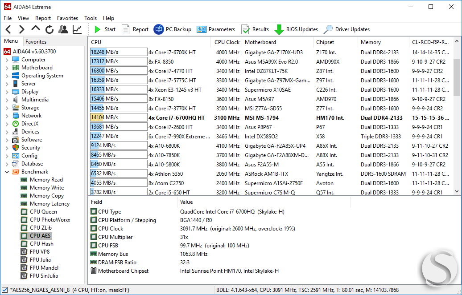Click the results list scroll up arrow

[x=457, y=41]
